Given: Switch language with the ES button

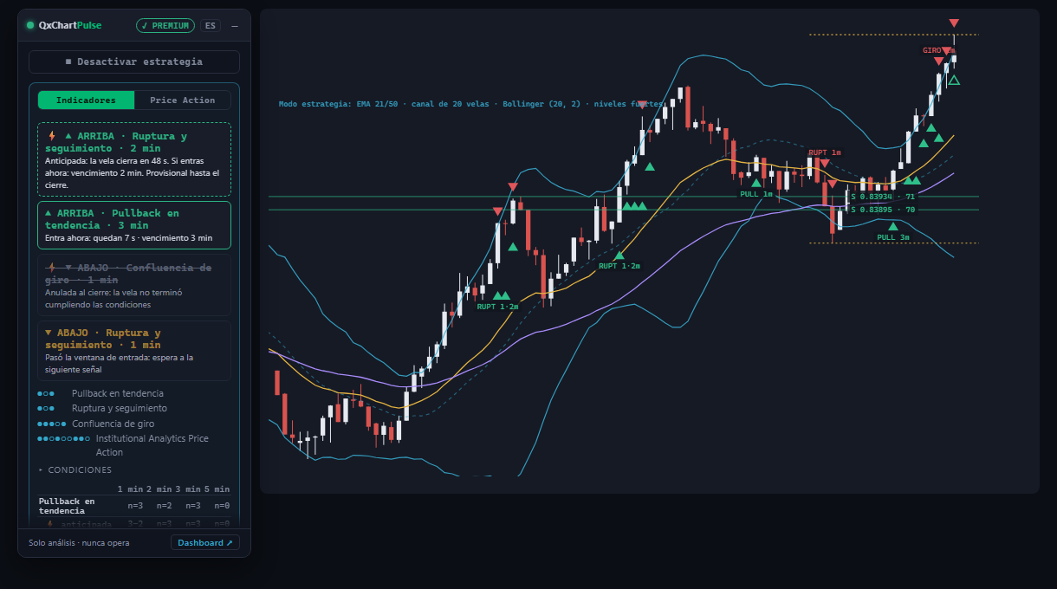Looking at the screenshot, I should [x=211, y=26].
